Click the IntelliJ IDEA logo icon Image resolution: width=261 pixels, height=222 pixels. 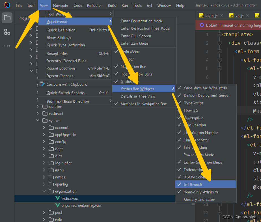(x=7, y=5)
